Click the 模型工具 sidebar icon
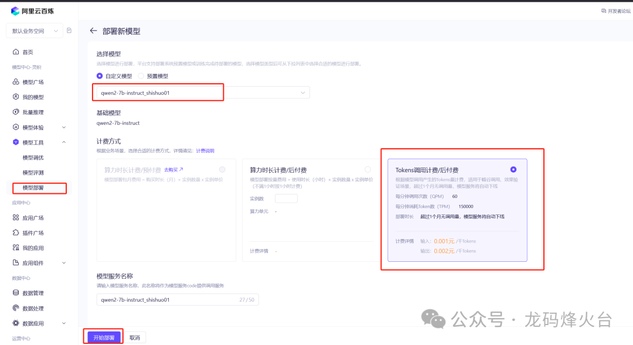 (x=16, y=142)
